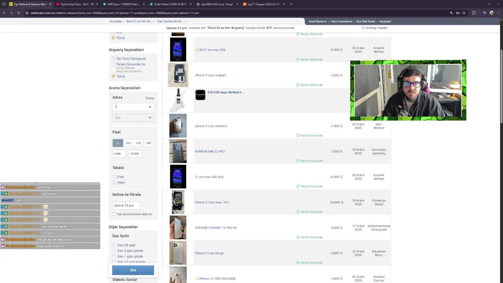
Task: Open Favori Aramalarım link
Action: click(341, 22)
